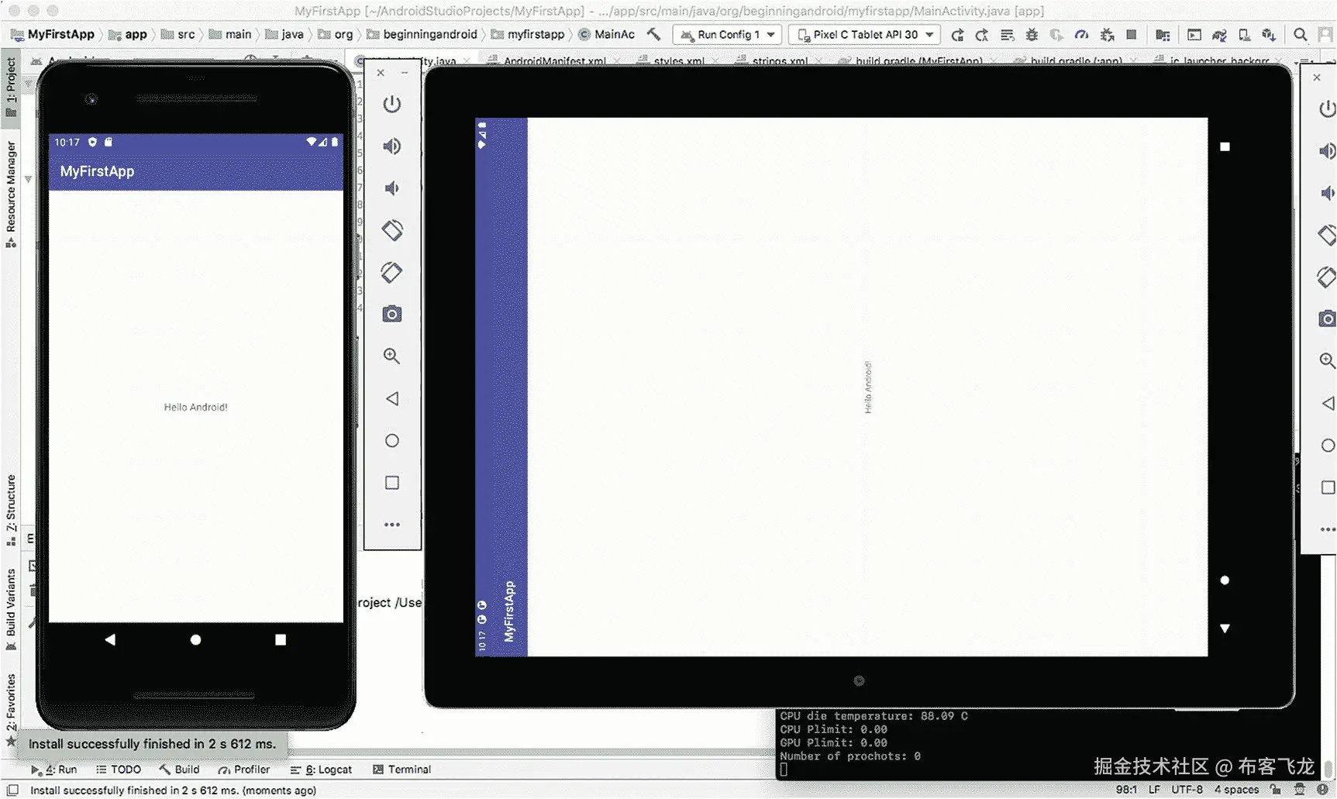The image size is (1337, 799).
Task: Click the 98:1 line indicator in status bar
Action: point(1125,789)
